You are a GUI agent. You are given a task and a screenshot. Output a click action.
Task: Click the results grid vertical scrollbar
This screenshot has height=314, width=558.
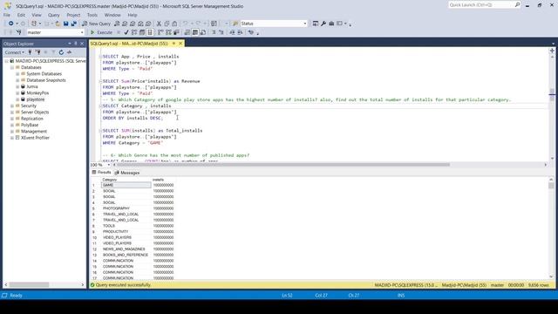pyautogui.click(x=551, y=228)
